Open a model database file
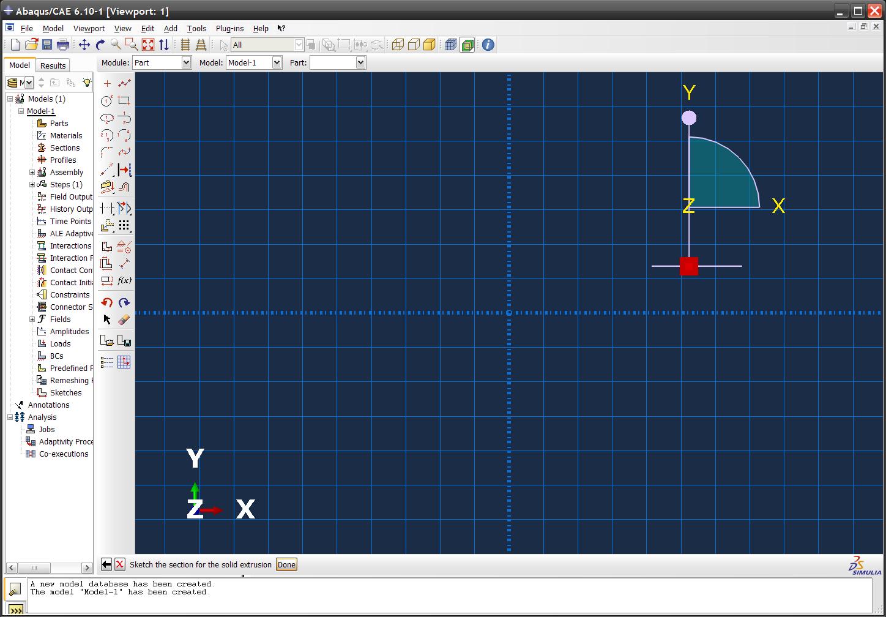Viewport: 886px width, 617px height. click(31, 45)
